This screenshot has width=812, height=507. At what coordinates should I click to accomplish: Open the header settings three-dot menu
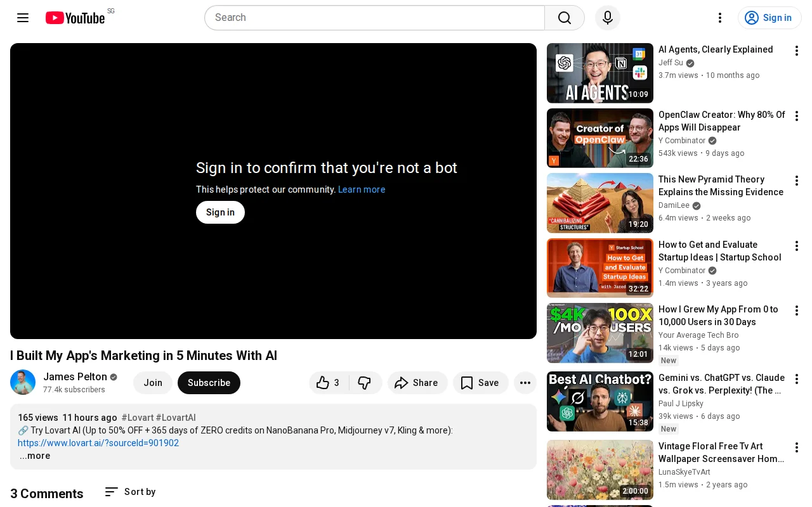pyautogui.click(x=720, y=18)
